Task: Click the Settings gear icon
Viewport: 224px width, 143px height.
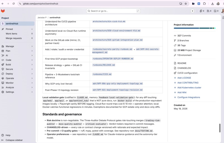Action: pos(3,92)
